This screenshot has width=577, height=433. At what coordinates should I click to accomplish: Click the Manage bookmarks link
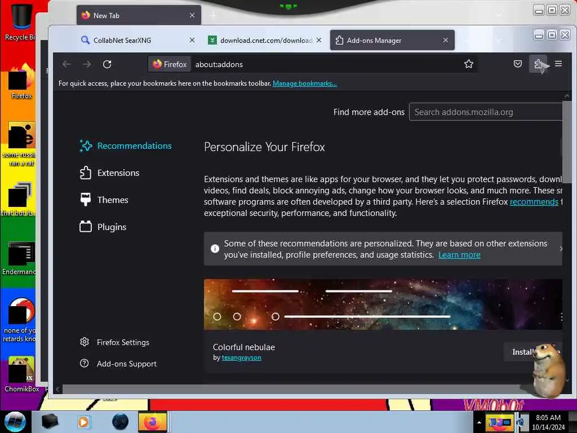coord(305,83)
